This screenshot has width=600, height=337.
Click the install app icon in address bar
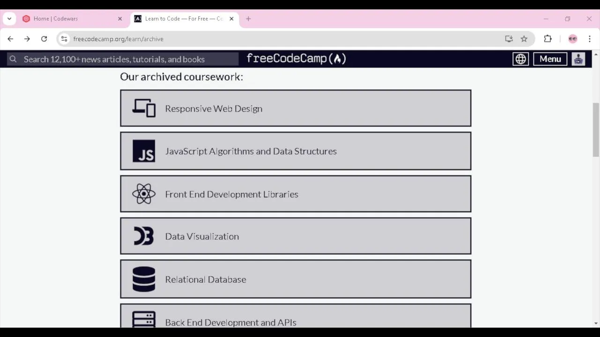(x=509, y=39)
